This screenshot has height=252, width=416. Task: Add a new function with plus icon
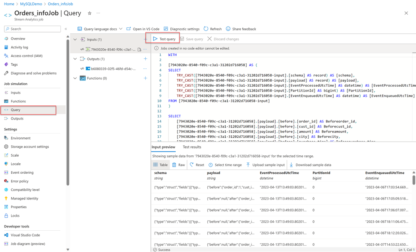pyautogui.click(x=145, y=78)
